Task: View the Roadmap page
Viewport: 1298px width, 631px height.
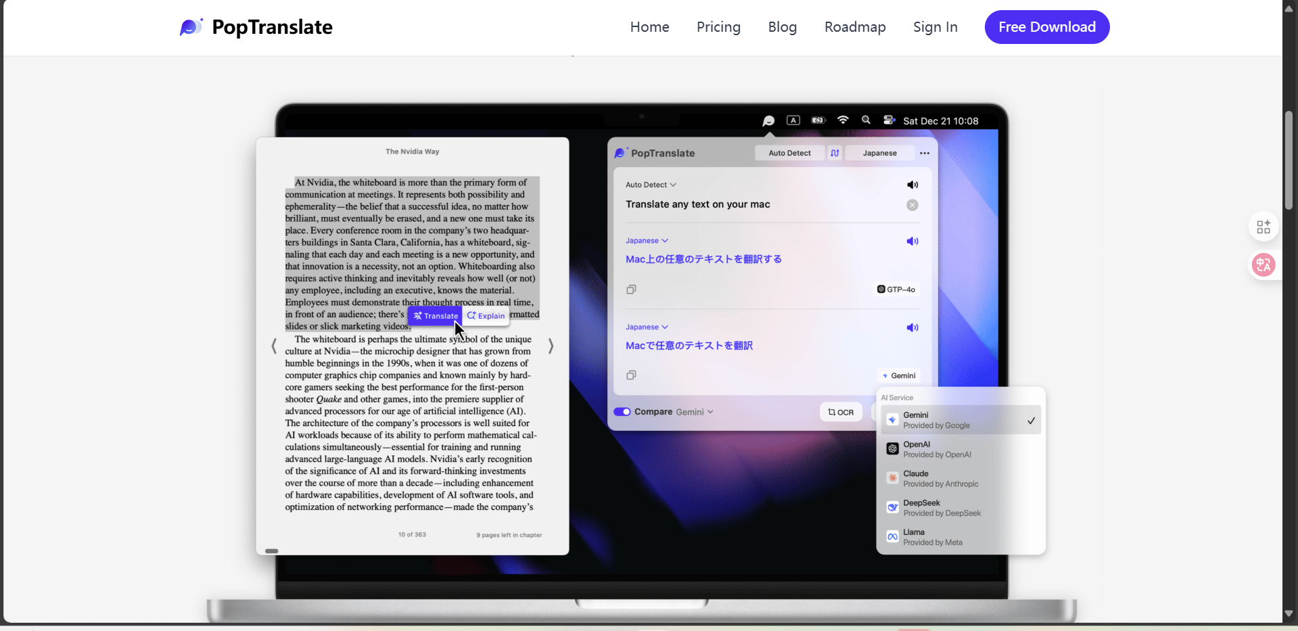Action: [855, 27]
